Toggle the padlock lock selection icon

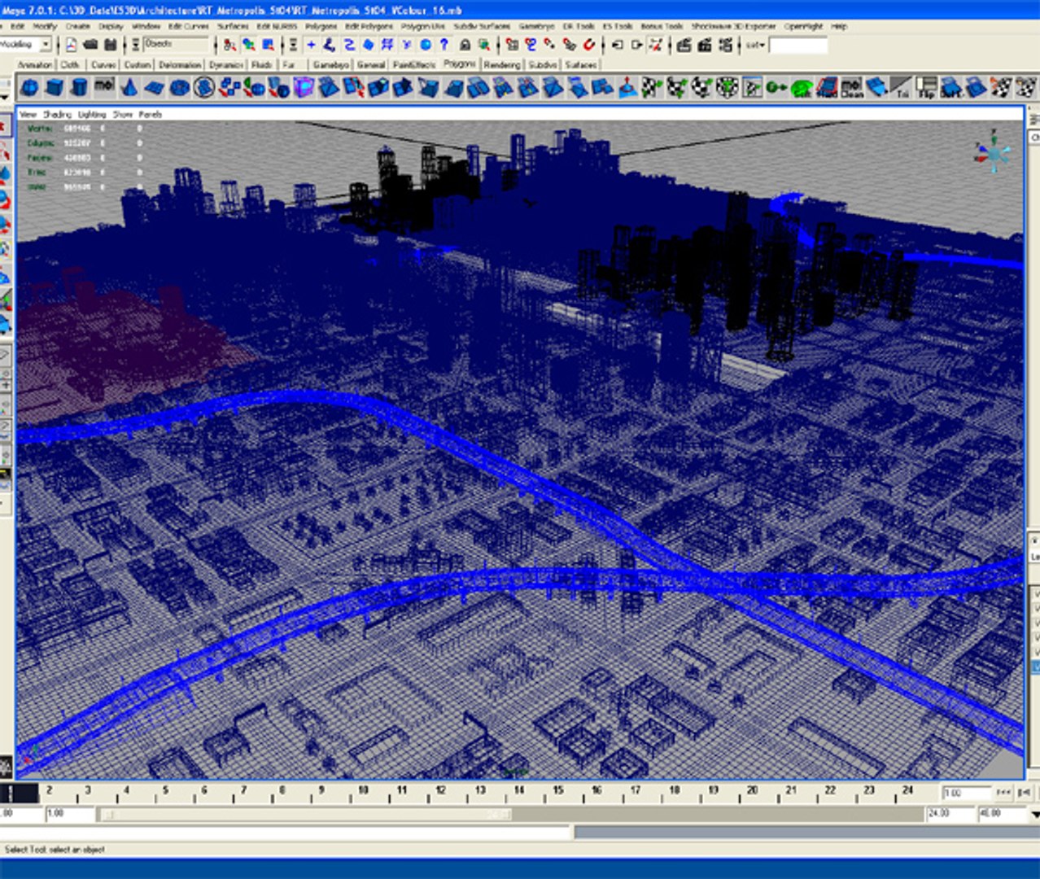(x=465, y=45)
